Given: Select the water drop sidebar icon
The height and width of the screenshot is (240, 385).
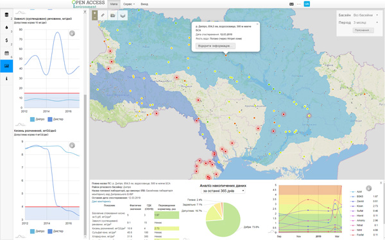Looking at the screenshot, I should [6, 28].
